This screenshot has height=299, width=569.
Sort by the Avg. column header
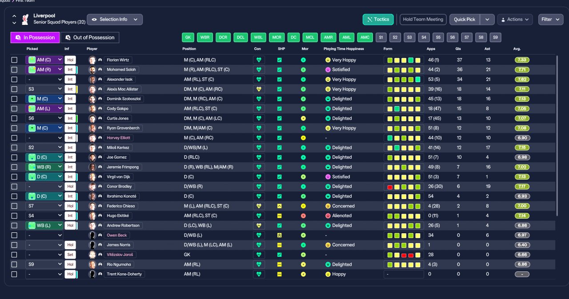517,49
